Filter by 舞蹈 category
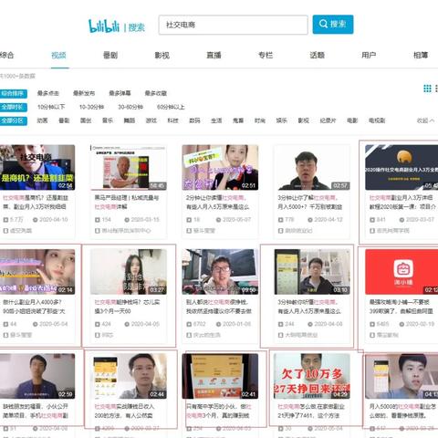 [x=130, y=120]
